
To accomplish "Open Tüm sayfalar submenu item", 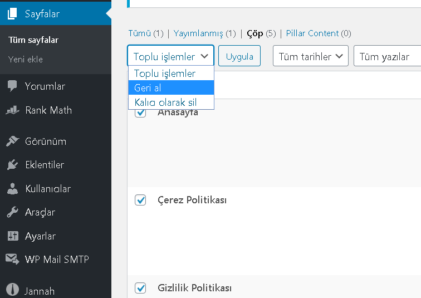I will pos(33,40).
